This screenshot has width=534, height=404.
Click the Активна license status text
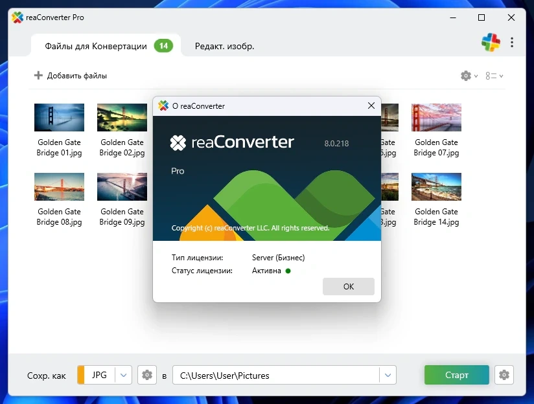click(x=266, y=271)
